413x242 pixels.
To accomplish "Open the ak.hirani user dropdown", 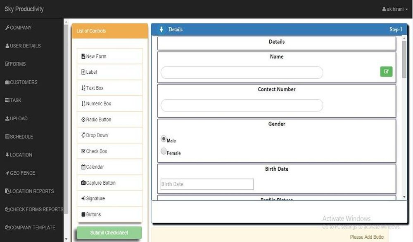I will tap(395, 9).
